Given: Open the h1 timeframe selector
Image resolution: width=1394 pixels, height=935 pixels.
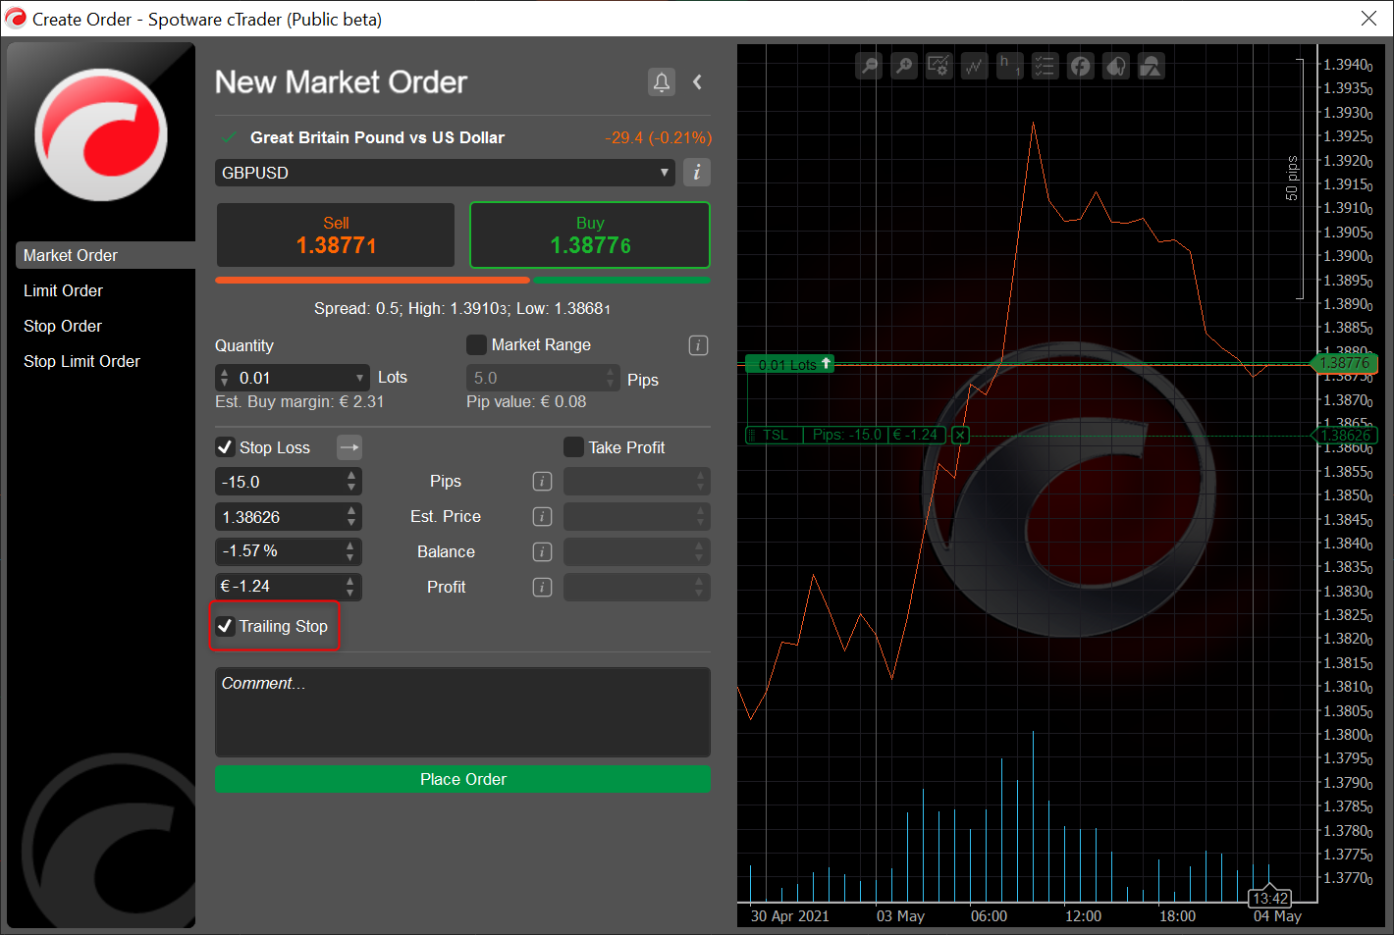Looking at the screenshot, I should pyautogui.click(x=1010, y=66).
